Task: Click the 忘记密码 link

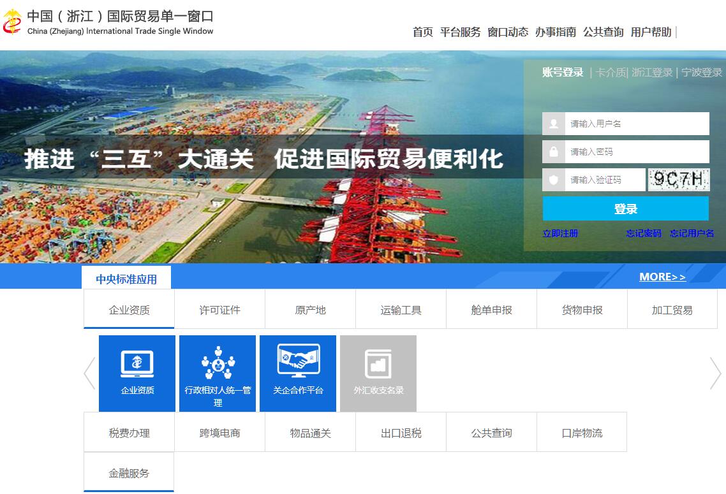Action: coord(643,233)
